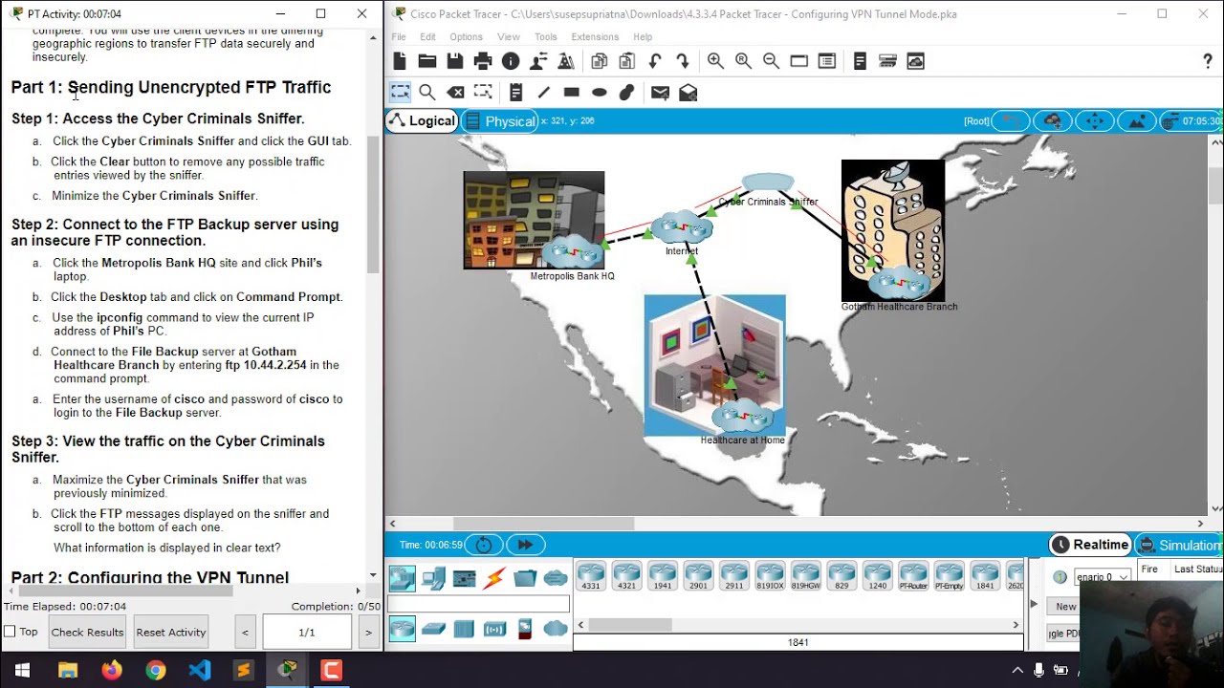The width and height of the screenshot is (1224, 688).
Task: Select the Draw Line tool
Action: point(544,93)
